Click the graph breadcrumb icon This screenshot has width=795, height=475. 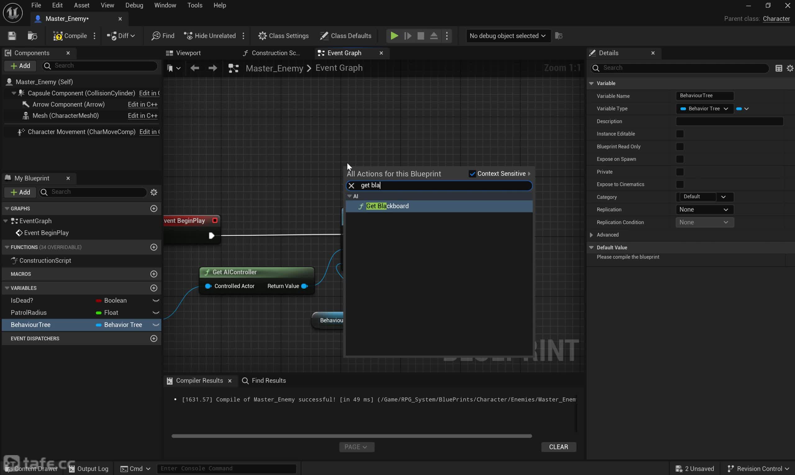[x=233, y=68]
